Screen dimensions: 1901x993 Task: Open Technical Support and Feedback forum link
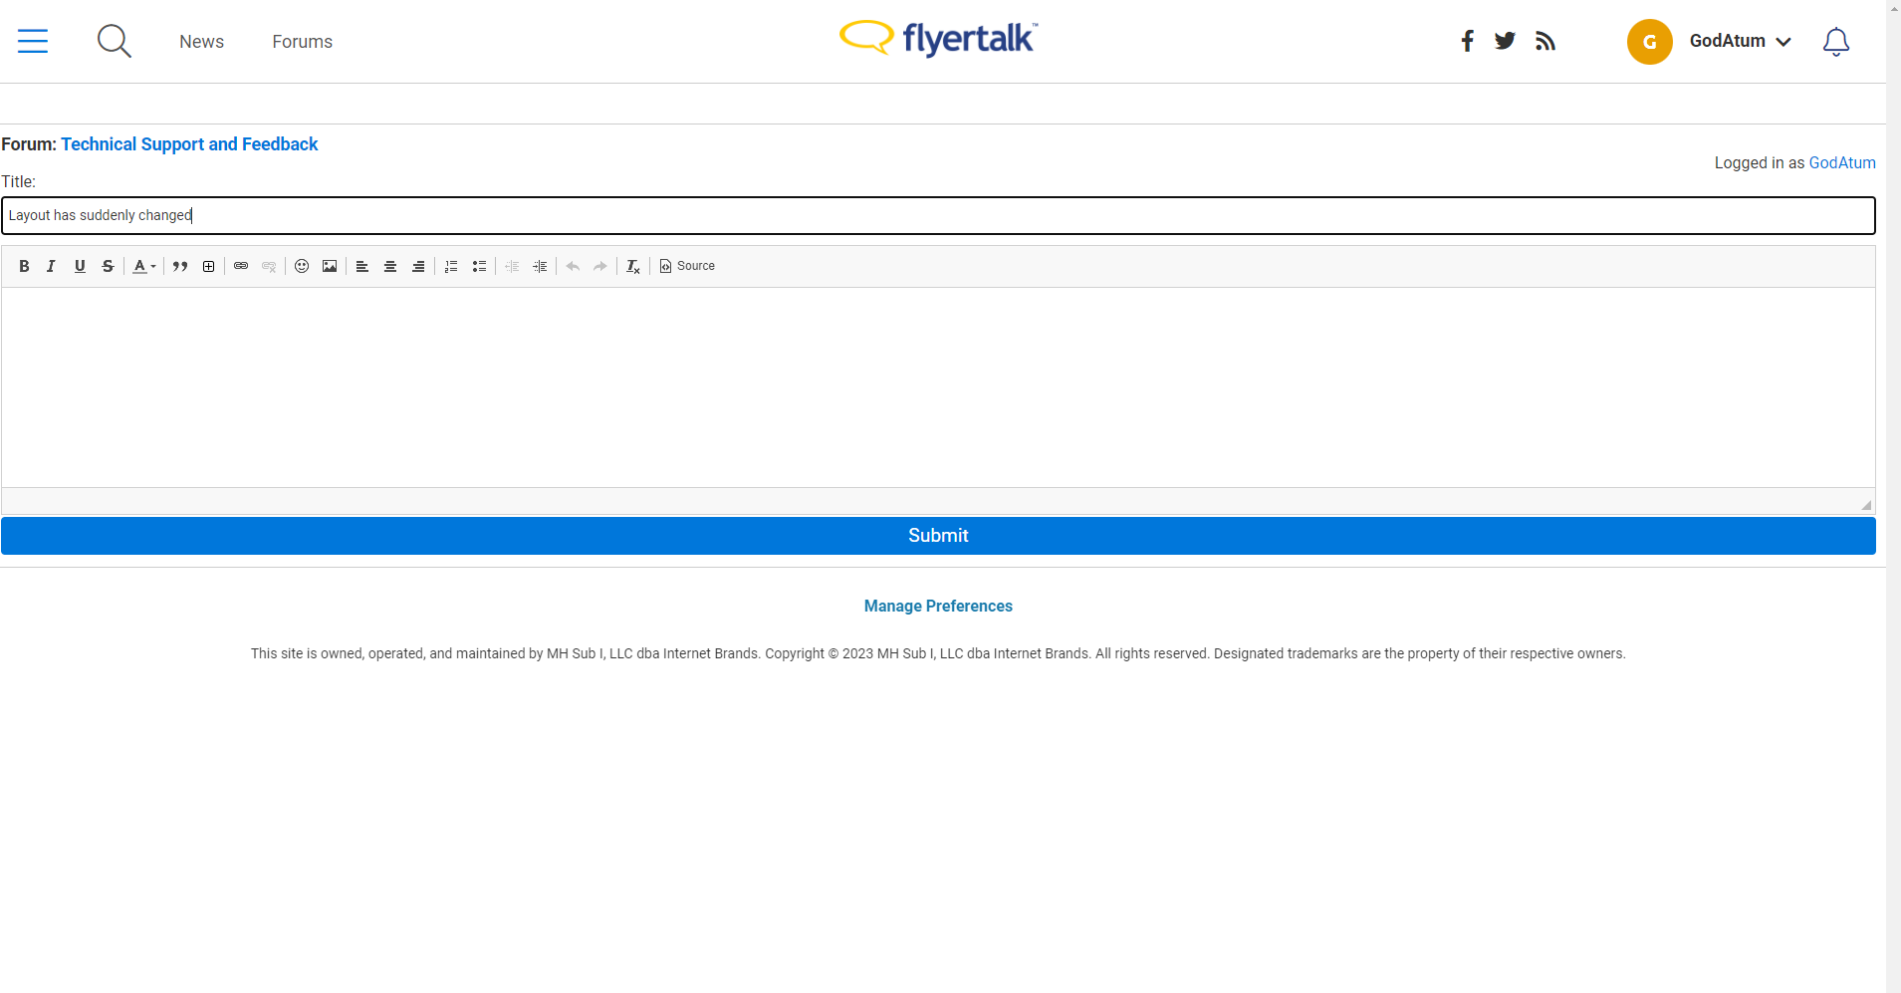tap(189, 144)
